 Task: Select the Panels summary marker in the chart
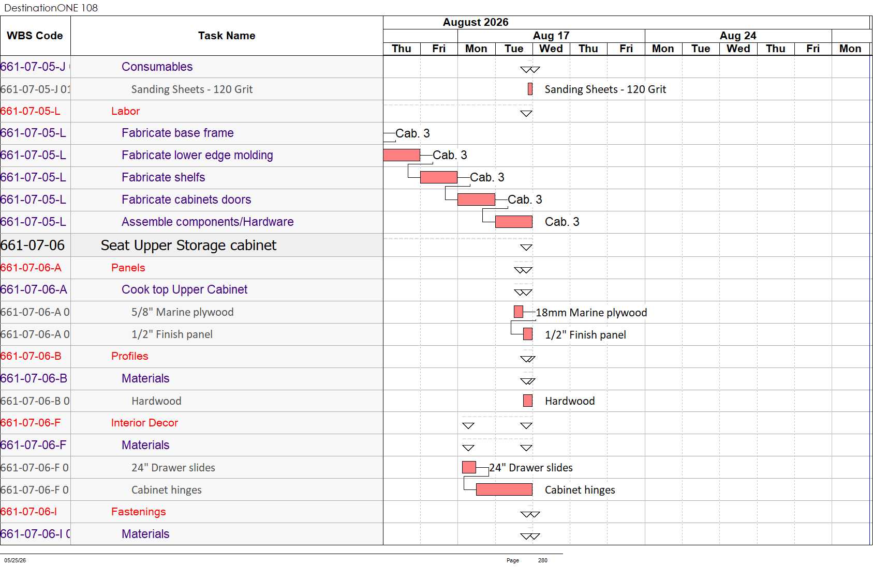point(523,270)
